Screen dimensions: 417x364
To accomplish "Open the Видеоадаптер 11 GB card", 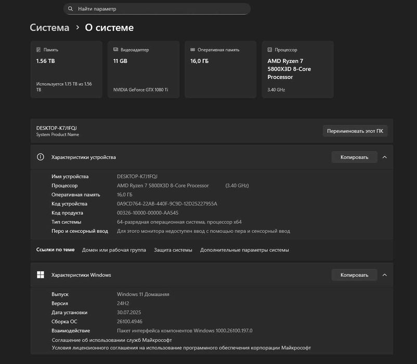I will (x=144, y=69).
